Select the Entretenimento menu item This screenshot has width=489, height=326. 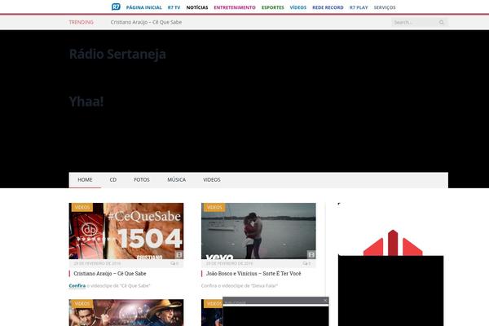235,7
